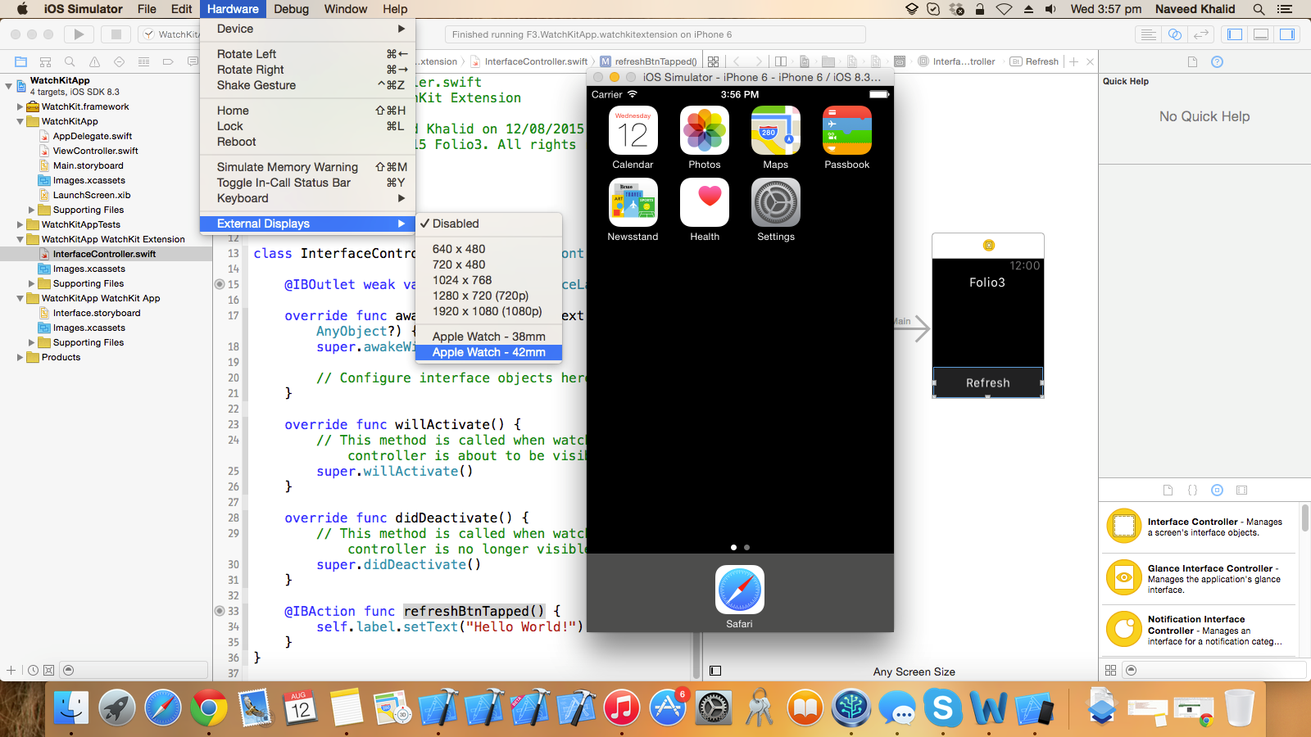The image size is (1311, 737).
Task: Switch to the Version editor
Action: [x=1201, y=34]
